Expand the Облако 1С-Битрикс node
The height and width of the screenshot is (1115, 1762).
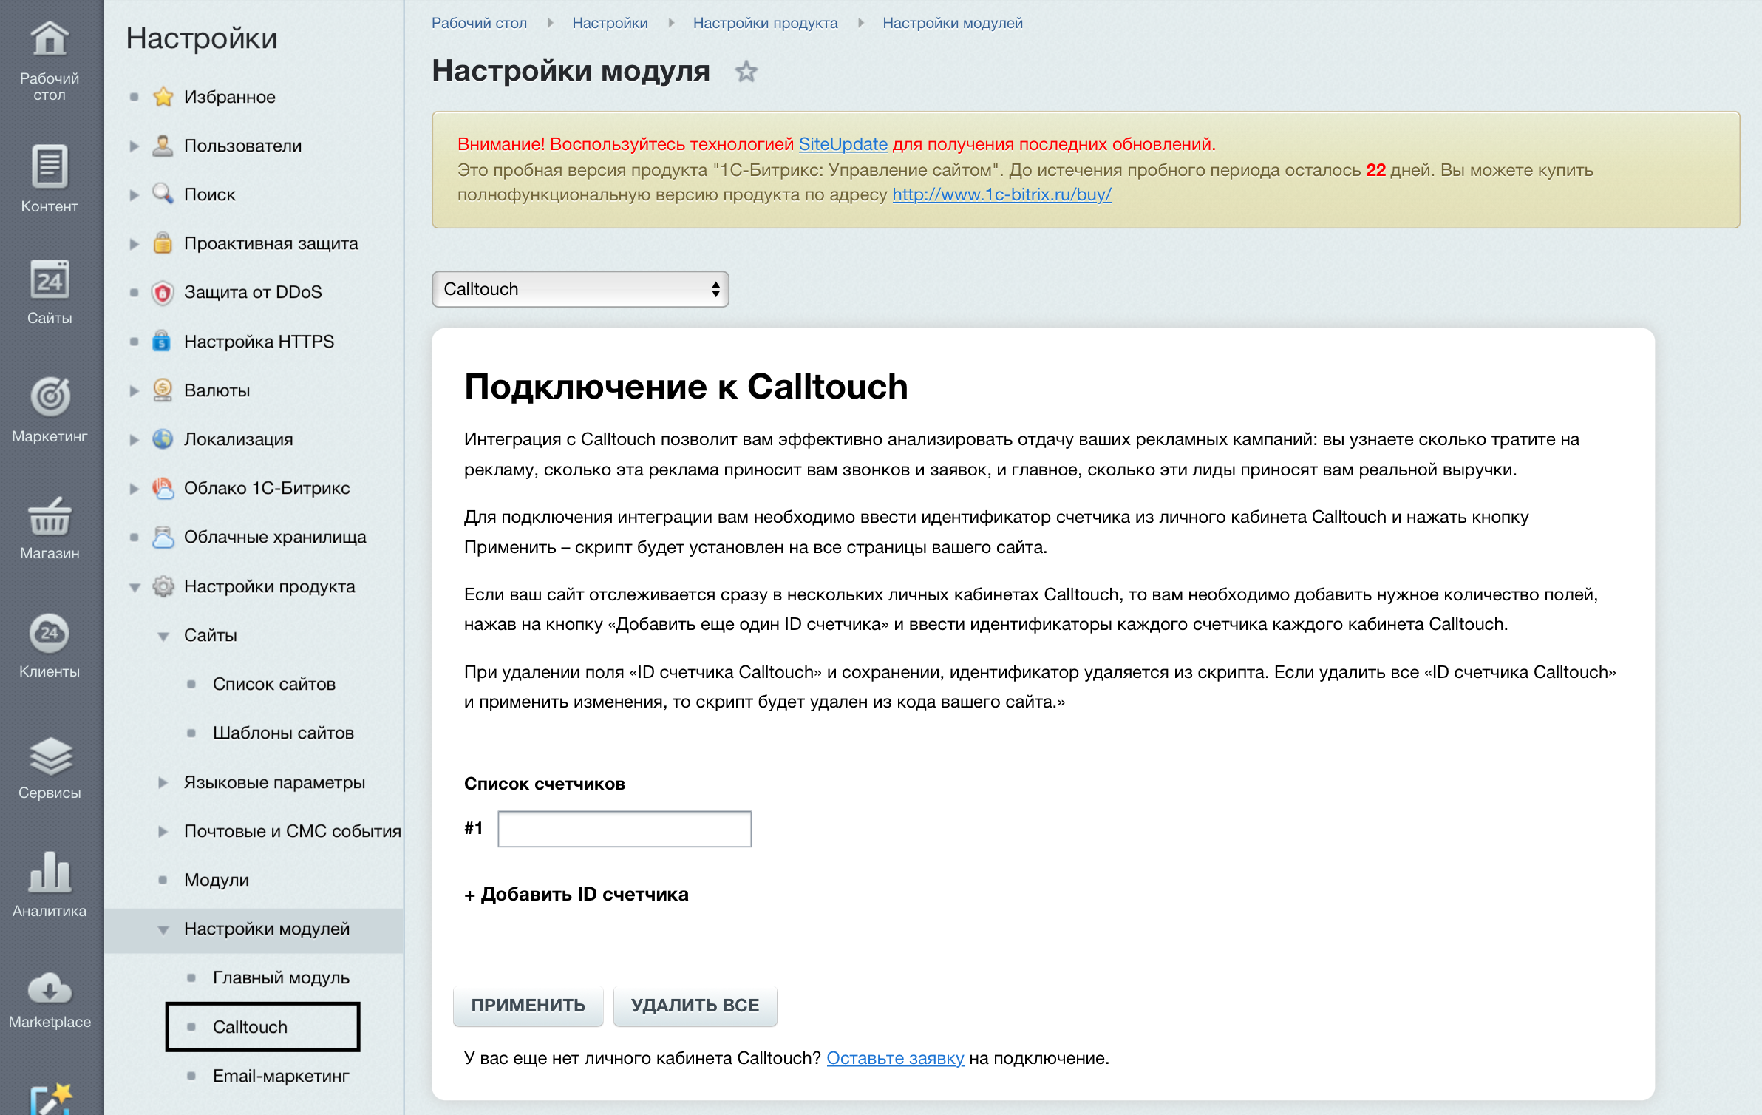click(x=134, y=489)
